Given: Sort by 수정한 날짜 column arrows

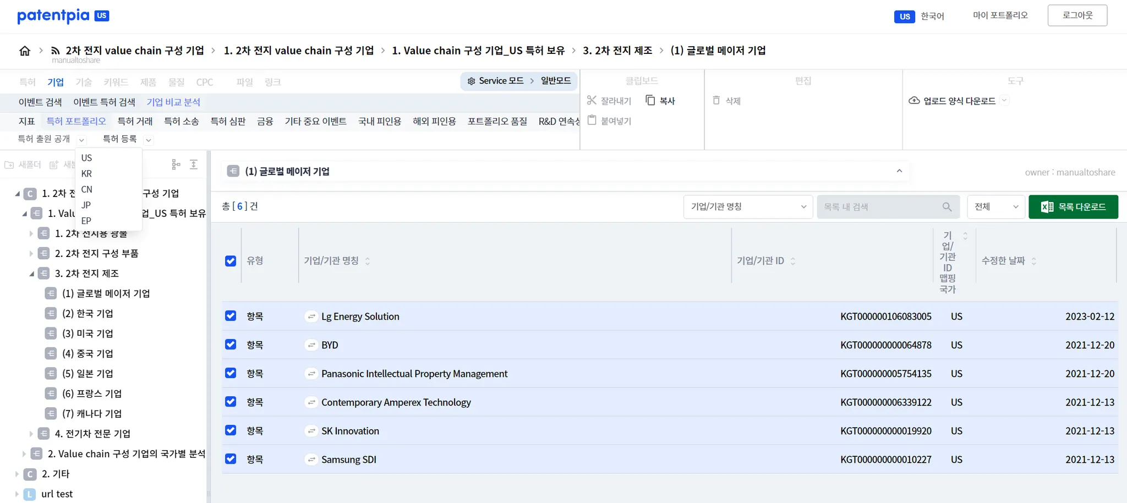Looking at the screenshot, I should (x=1034, y=261).
